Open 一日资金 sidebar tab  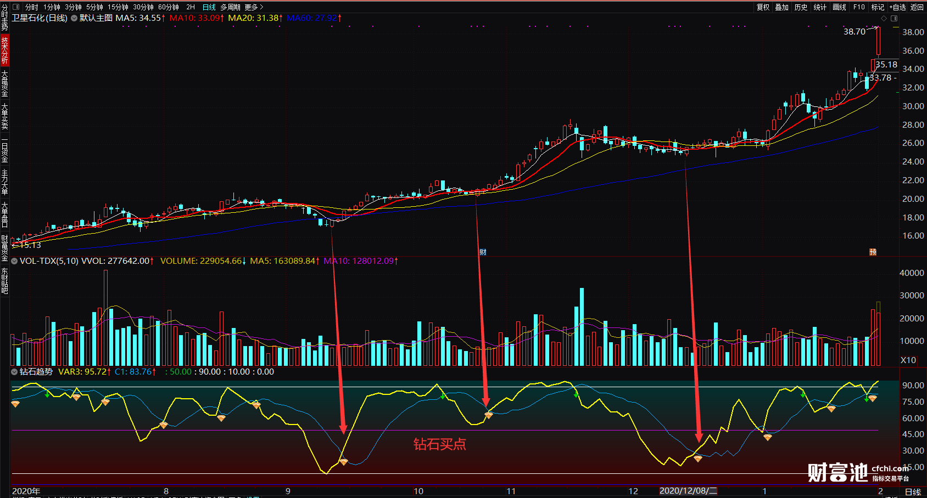[4, 149]
